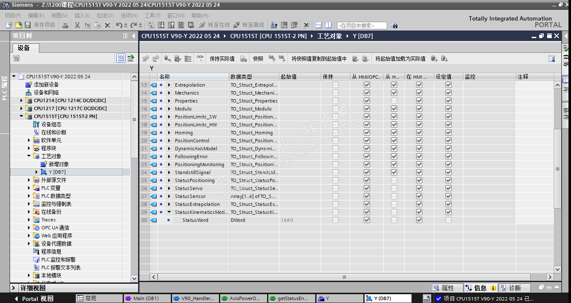
Task: Open Main (OB1) editor in the taskbar
Action: pos(147,298)
